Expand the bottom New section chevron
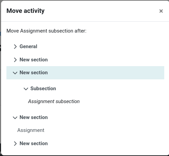The height and width of the screenshot is (156, 169). point(15,143)
